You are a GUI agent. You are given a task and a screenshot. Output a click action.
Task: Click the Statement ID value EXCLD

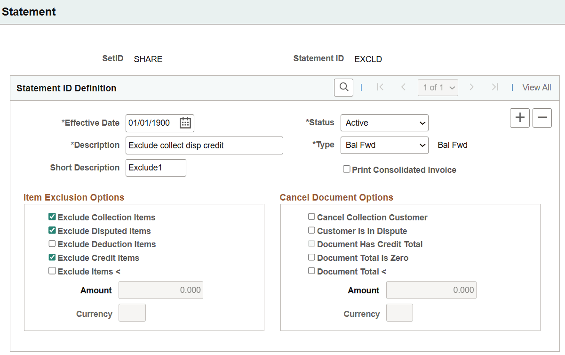point(368,59)
